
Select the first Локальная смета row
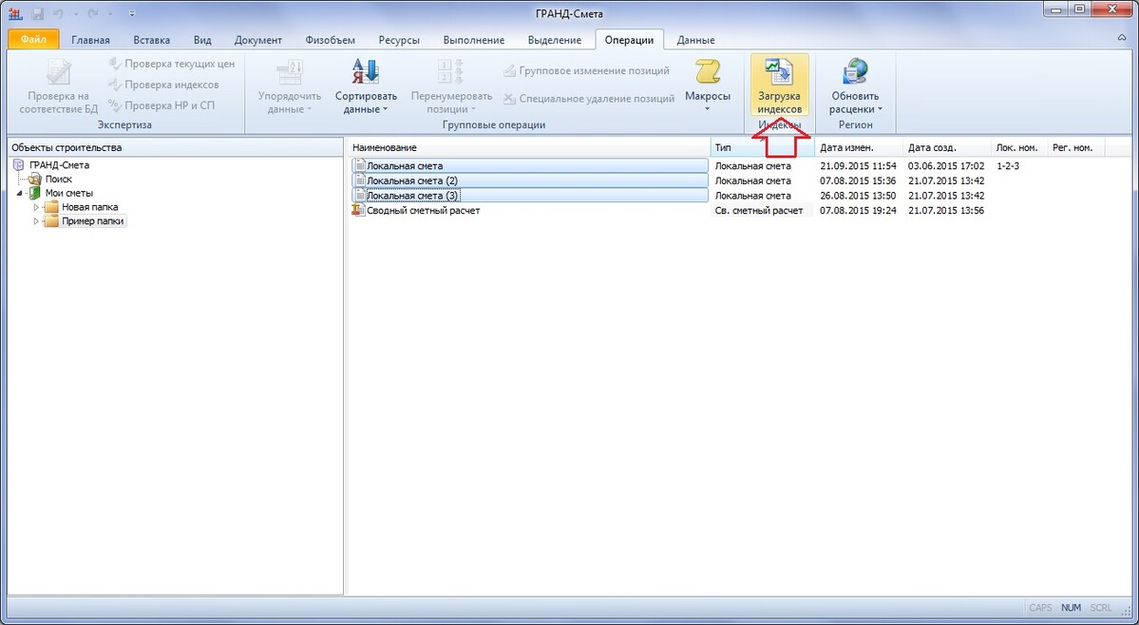tap(529, 166)
